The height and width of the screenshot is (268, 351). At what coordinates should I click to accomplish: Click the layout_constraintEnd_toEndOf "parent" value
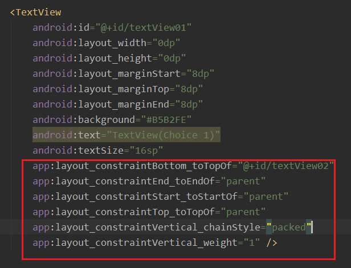pyautogui.click(x=243, y=181)
